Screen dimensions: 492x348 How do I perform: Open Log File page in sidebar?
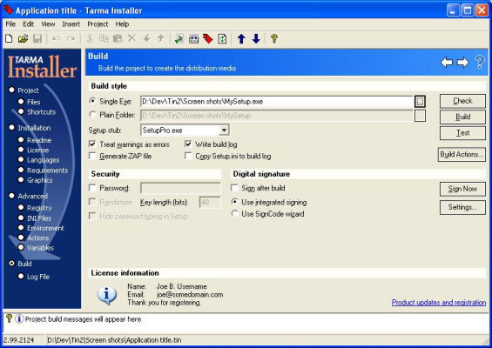pyautogui.click(x=38, y=277)
